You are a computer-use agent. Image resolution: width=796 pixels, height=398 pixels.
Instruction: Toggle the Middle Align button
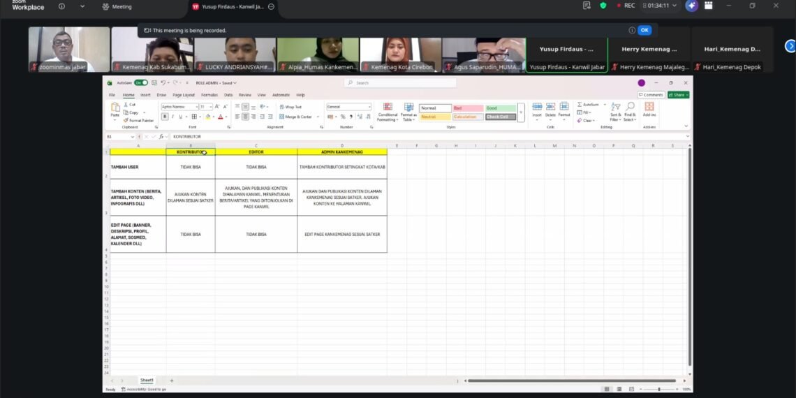tap(245, 107)
